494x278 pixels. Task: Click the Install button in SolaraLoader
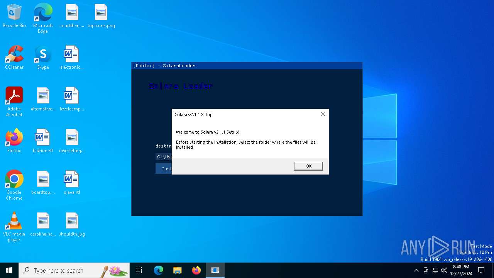click(164, 169)
